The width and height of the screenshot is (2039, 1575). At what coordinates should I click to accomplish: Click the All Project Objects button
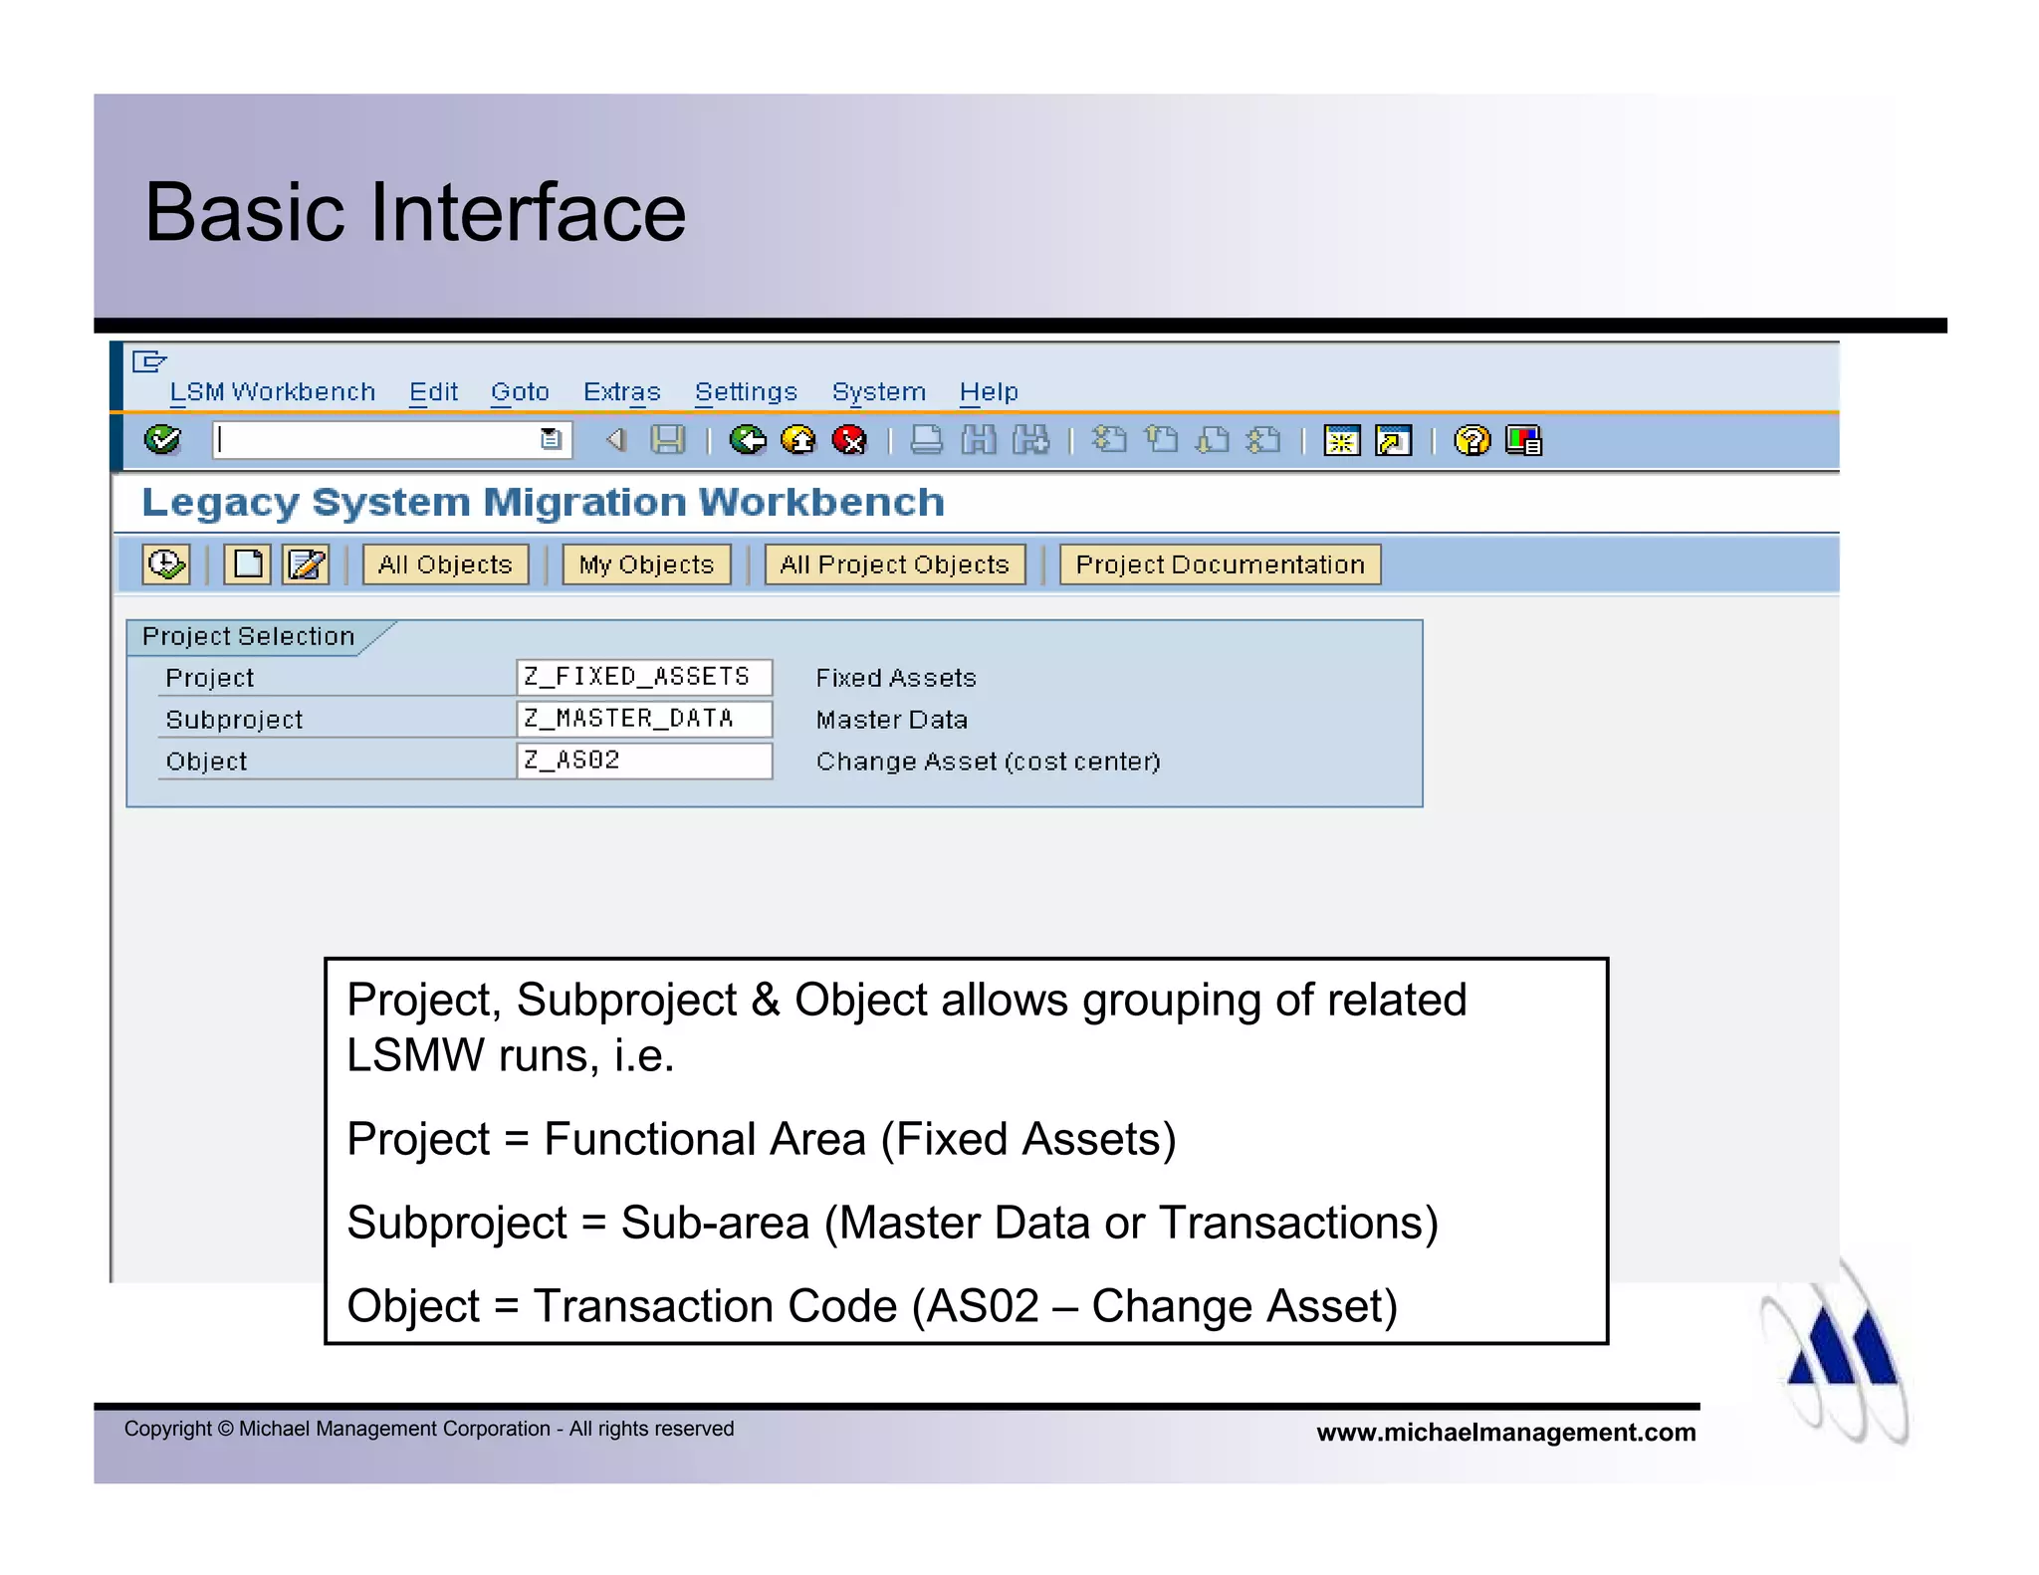[894, 564]
